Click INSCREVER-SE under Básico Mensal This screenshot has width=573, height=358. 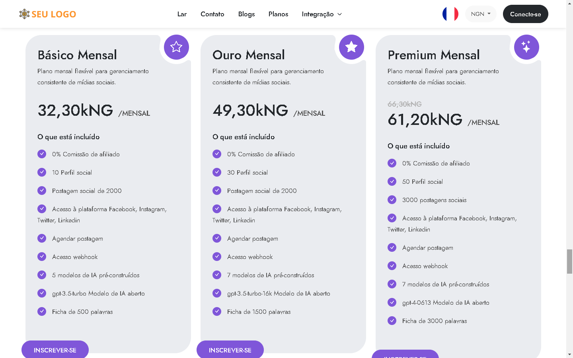point(55,350)
